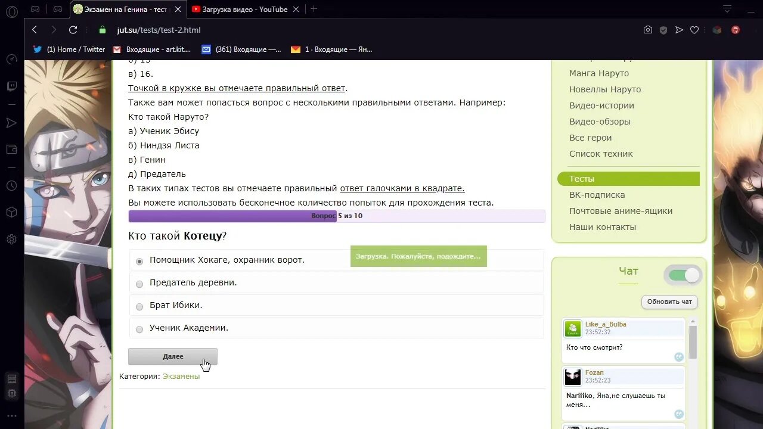Open the red round extension icon
Screen dimensions: 763x429
(736, 30)
